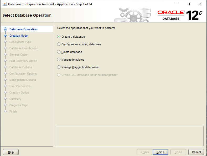
Task: Open the Creation Mode step link
Action: point(18,36)
